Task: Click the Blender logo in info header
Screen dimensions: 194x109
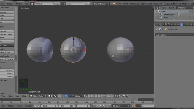Action: click(114, 4)
